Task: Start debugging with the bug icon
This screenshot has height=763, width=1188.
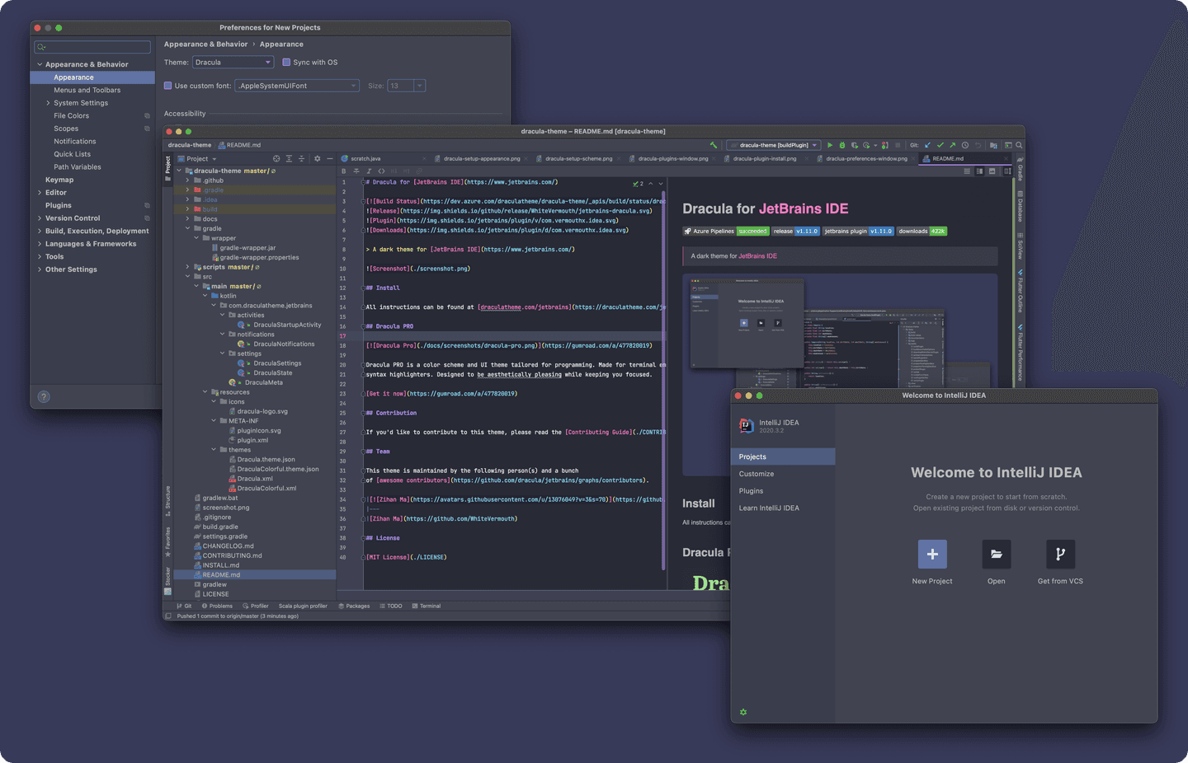Action: click(842, 145)
